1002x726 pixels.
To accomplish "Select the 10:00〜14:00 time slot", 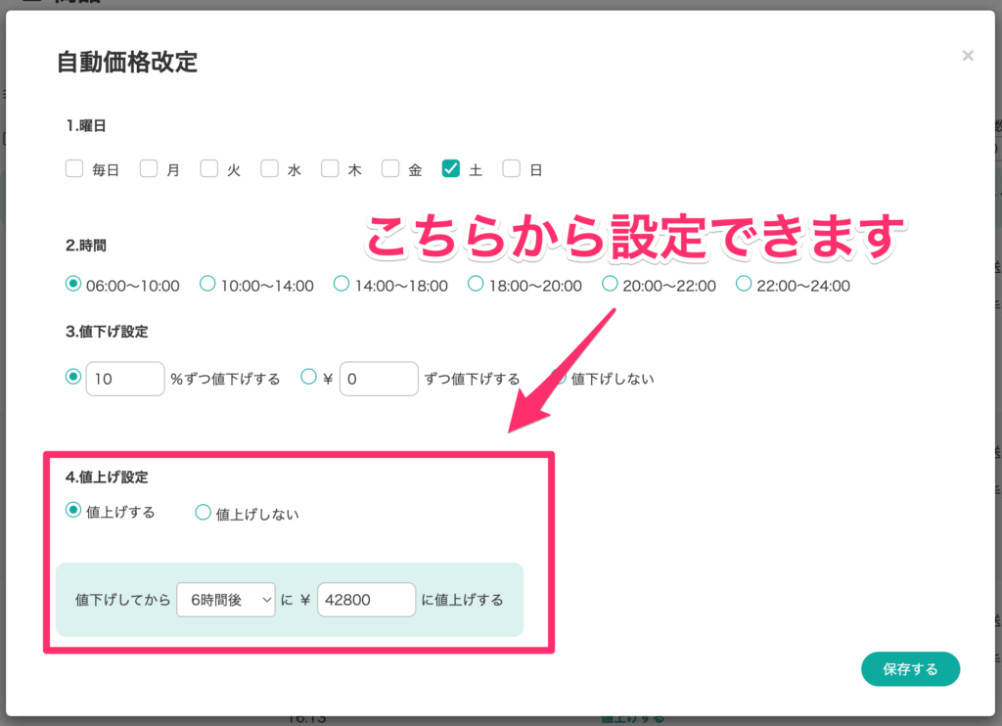I will (207, 283).
